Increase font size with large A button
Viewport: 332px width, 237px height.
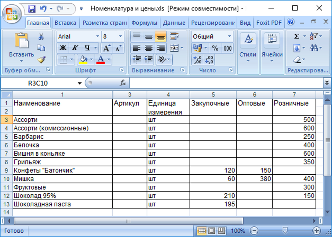point(107,48)
